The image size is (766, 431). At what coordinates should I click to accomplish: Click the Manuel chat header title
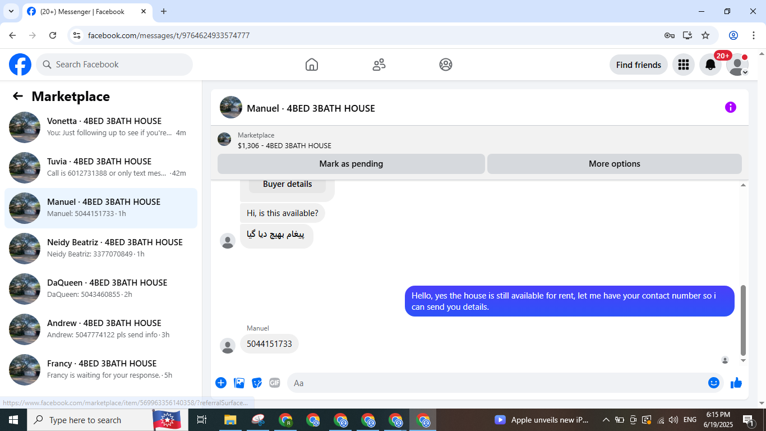(311, 108)
